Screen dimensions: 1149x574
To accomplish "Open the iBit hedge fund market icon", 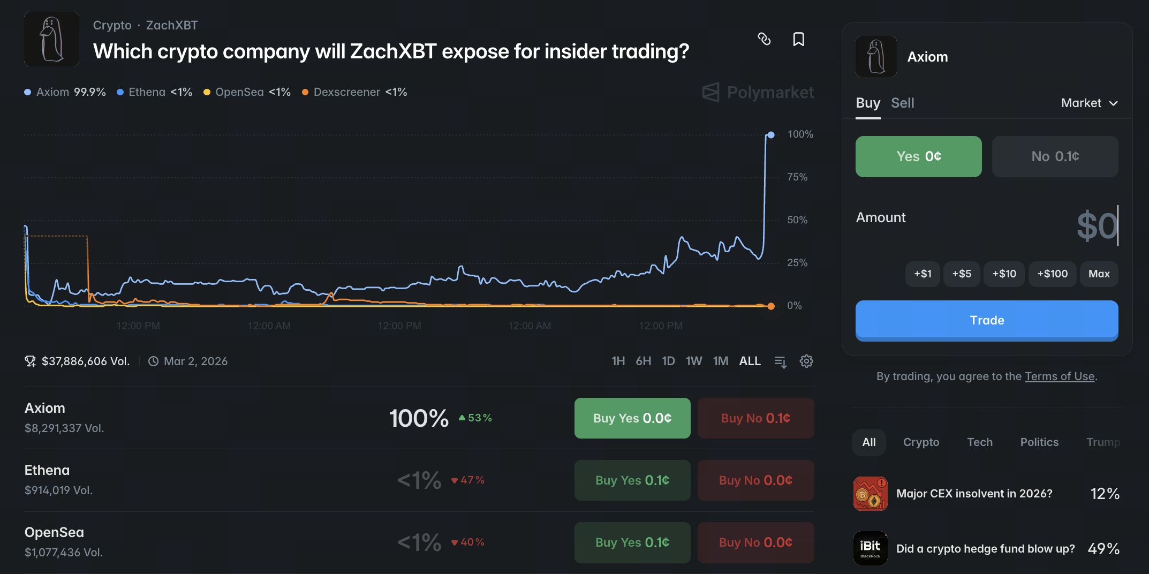I will [x=870, y=548].
